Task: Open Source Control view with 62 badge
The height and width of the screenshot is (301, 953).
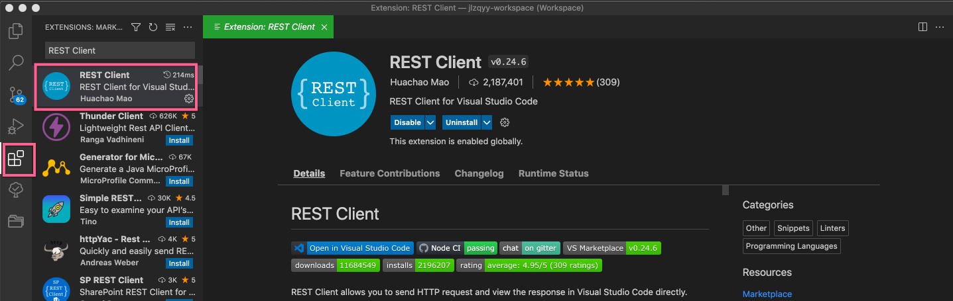Action: point(16,95)
